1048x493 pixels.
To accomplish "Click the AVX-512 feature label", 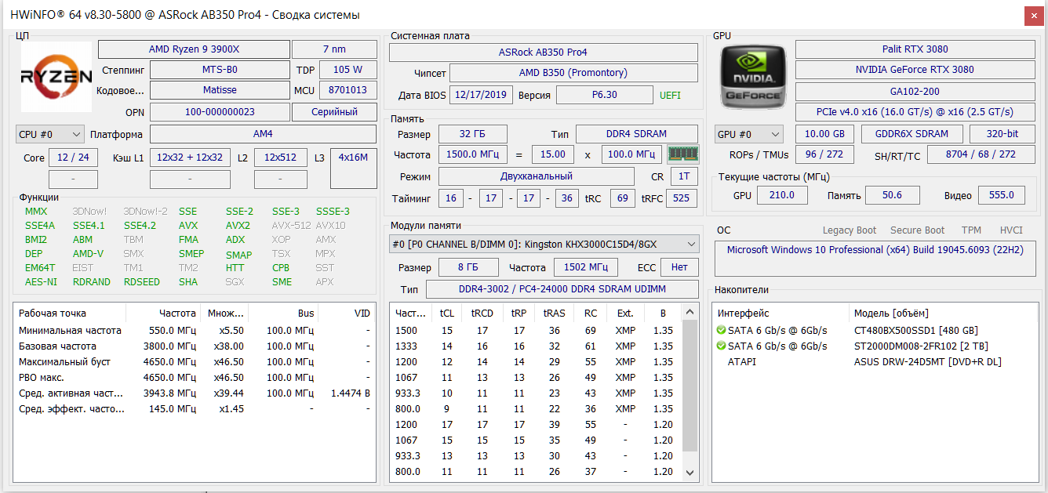I will point(290,226).
